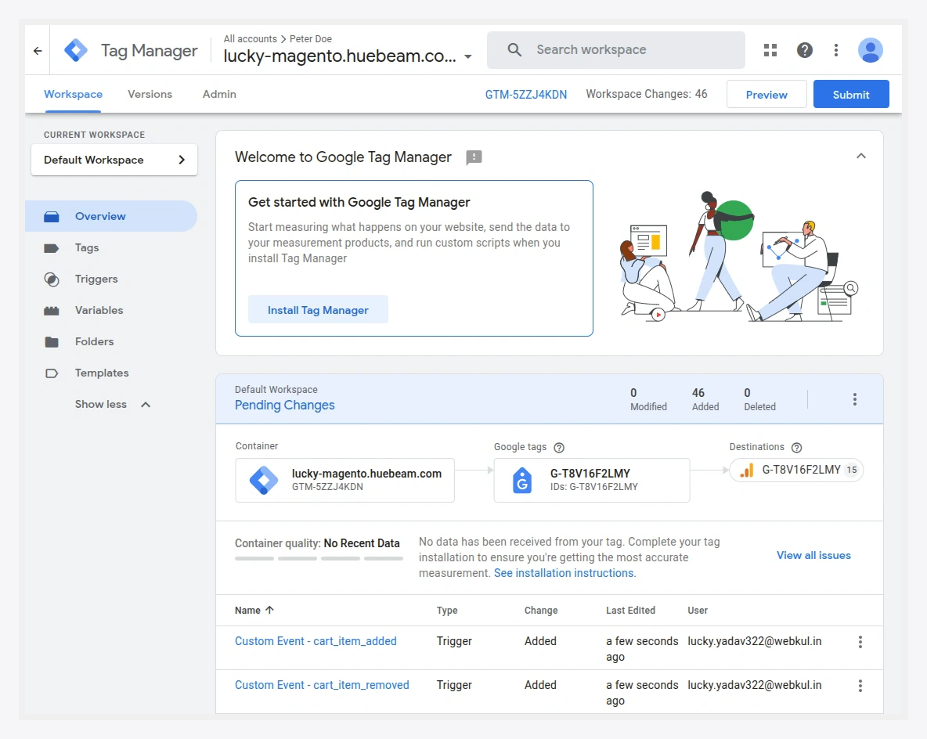Open Custom Event - cart_item_removed trigger
The height and width of the screenshot is (739, 927).
(x=322, y=685)
